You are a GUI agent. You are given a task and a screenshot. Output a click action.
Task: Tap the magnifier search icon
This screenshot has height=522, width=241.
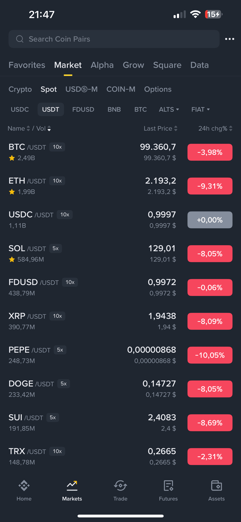[x=20, y=39]
